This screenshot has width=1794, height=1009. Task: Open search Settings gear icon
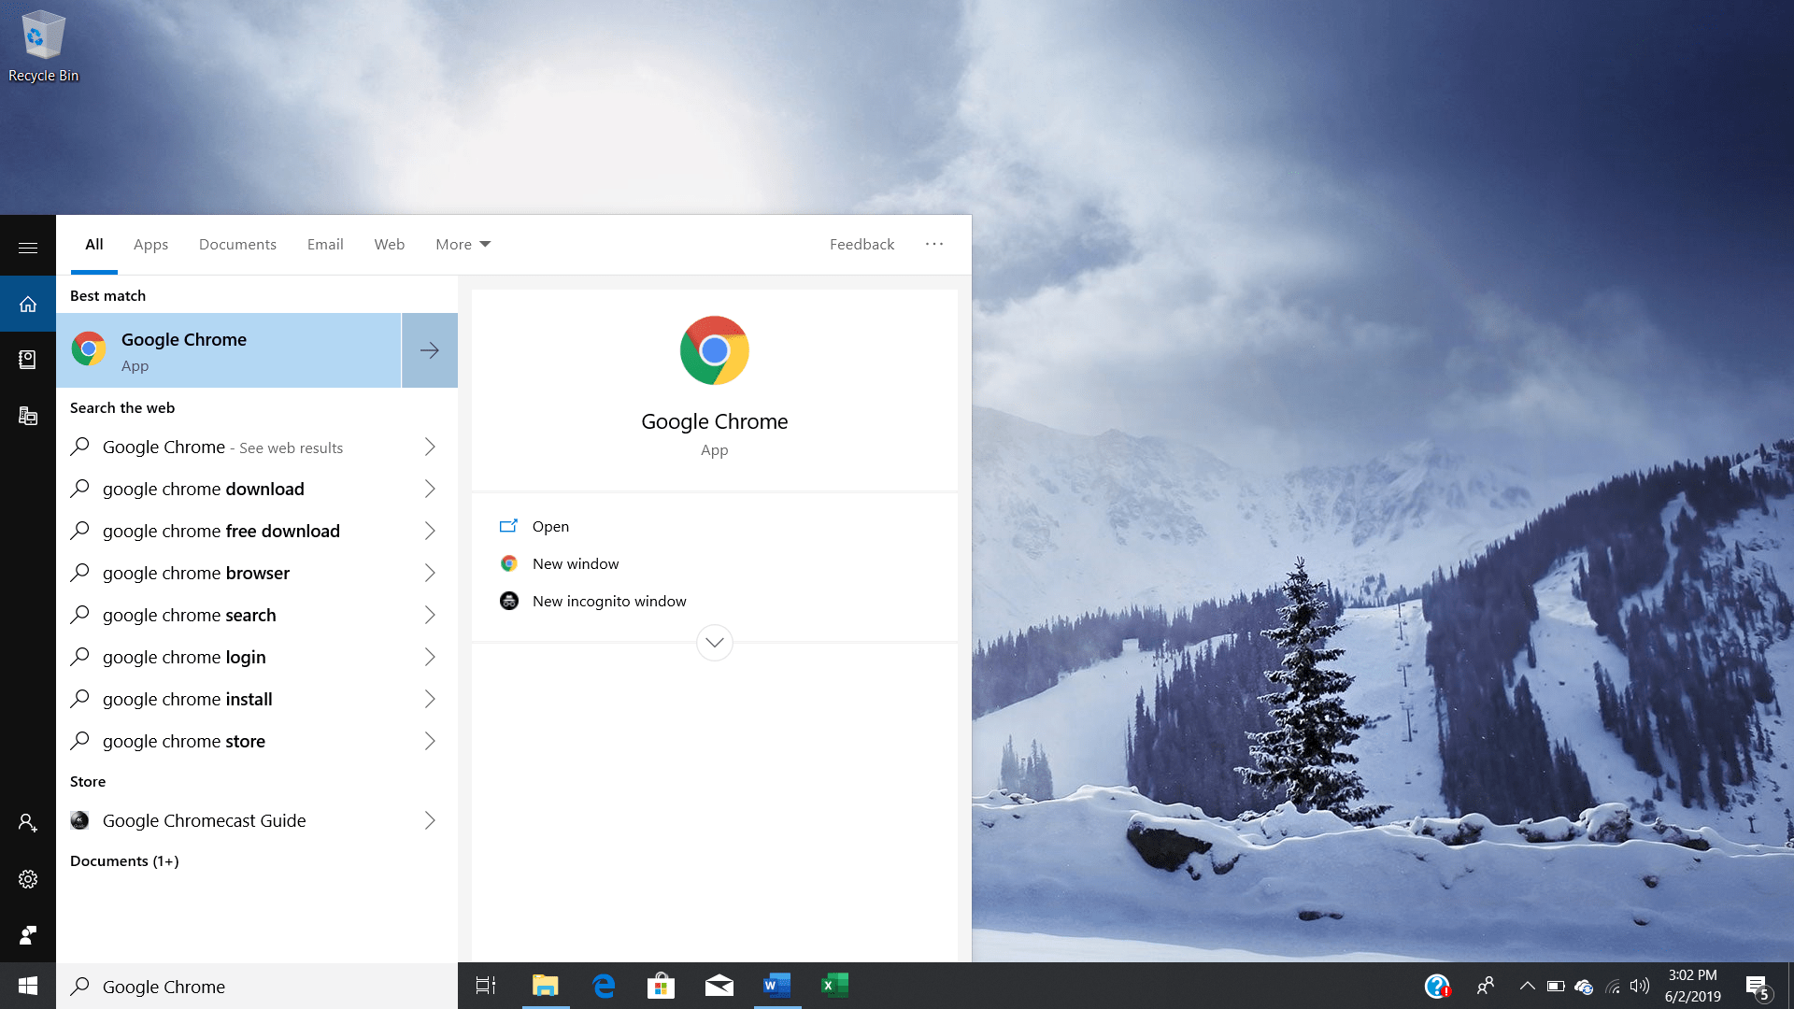(x=28, y=879)
